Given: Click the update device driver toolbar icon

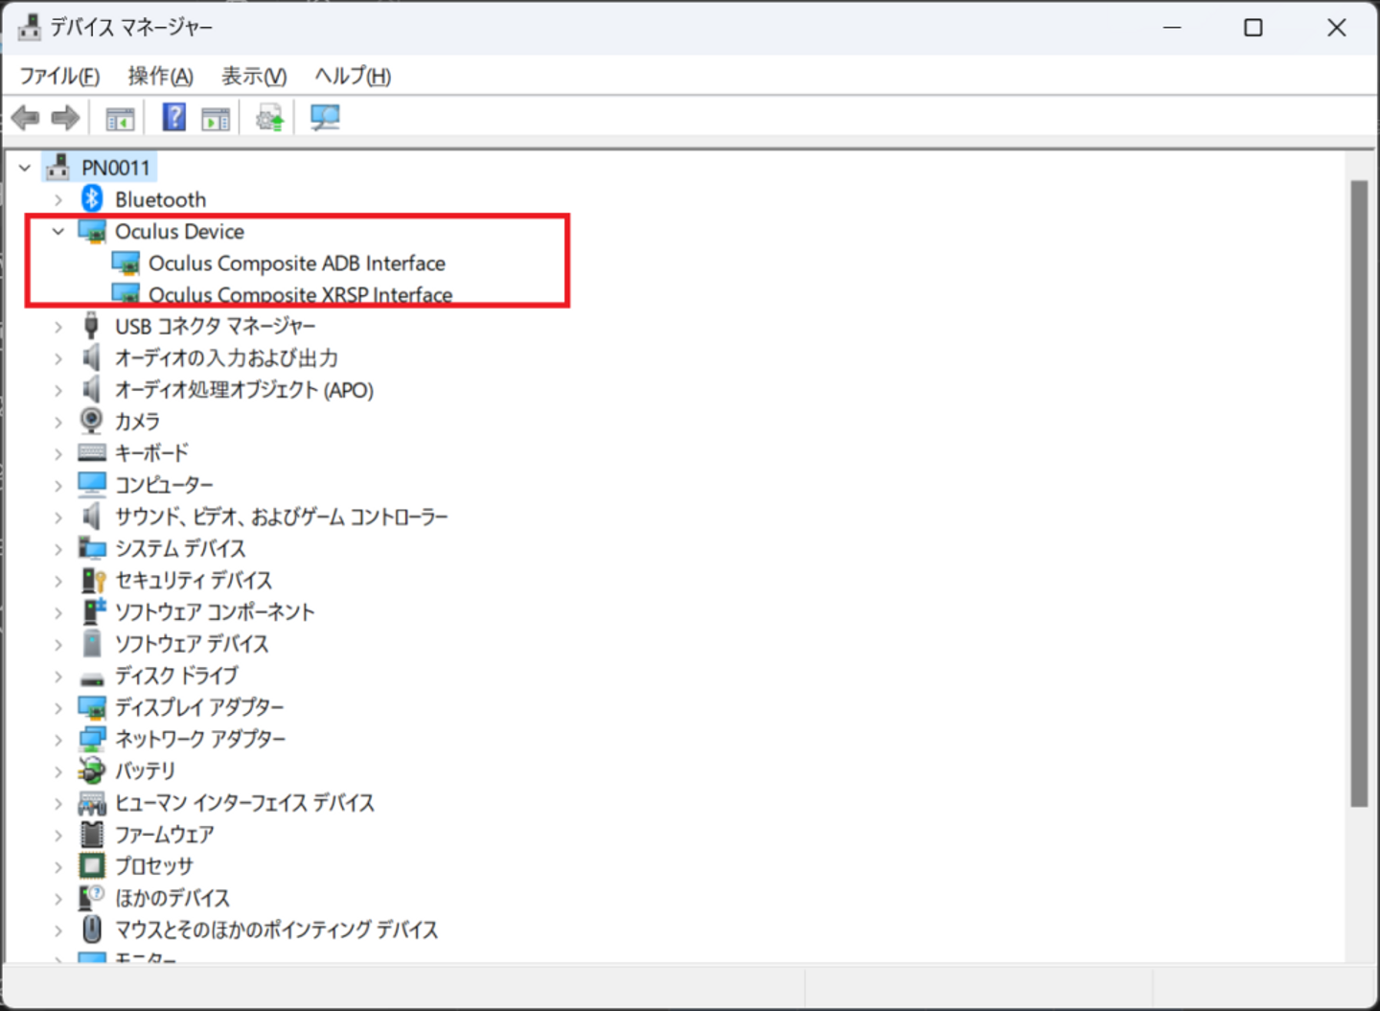Looking at the screenshot, I should [x=270, y=118].
